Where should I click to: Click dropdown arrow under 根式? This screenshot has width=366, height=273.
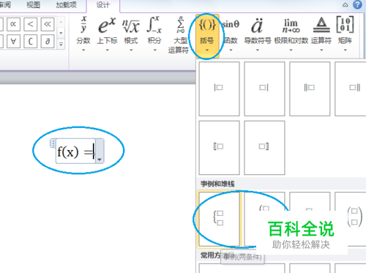tap(131, 50)
